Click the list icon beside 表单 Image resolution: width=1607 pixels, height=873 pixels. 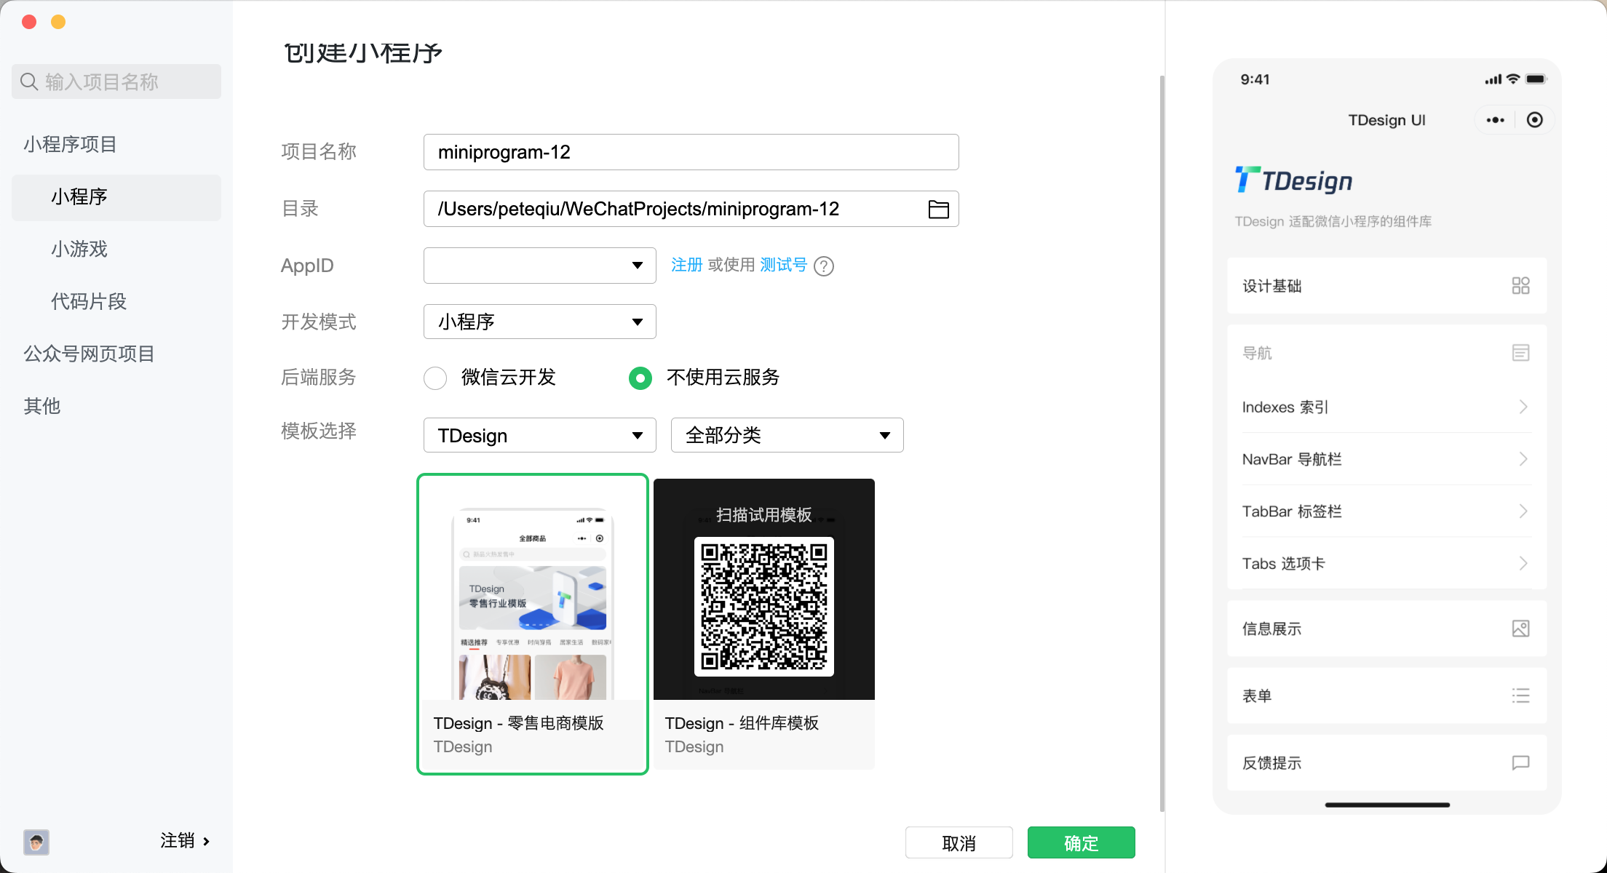(x=1521, y=695)
